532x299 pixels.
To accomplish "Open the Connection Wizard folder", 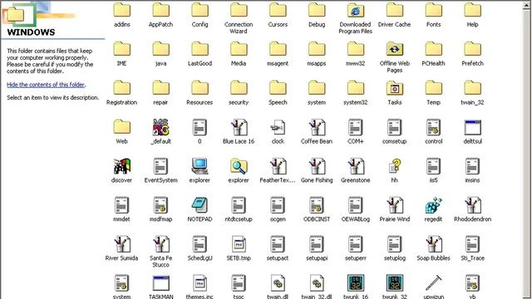I will pos(239,11).
